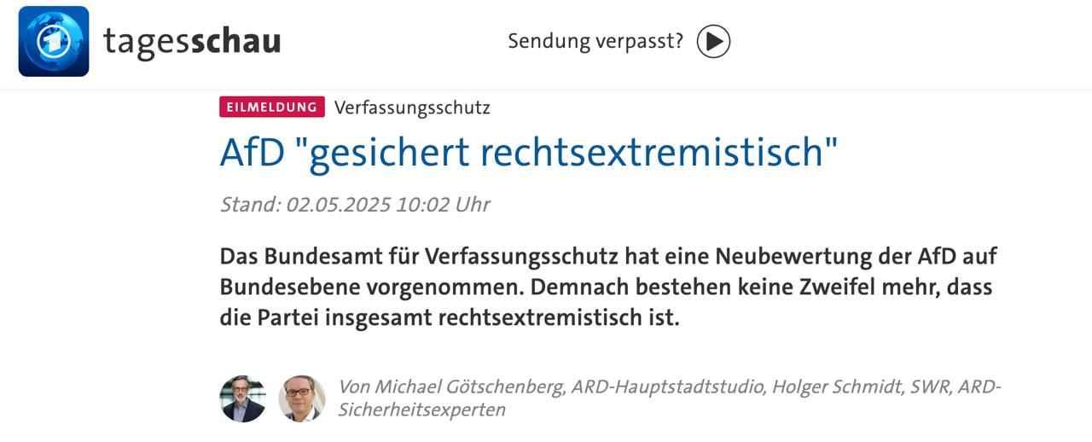The width and height of the screenshot is (1092, 442).
Task: Click the word "Sicherheitsexperten" in byline
Action: 421,410
